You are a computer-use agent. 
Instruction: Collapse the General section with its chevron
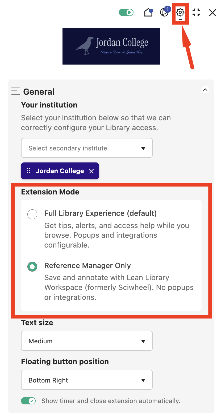click(x=205, y=90)
